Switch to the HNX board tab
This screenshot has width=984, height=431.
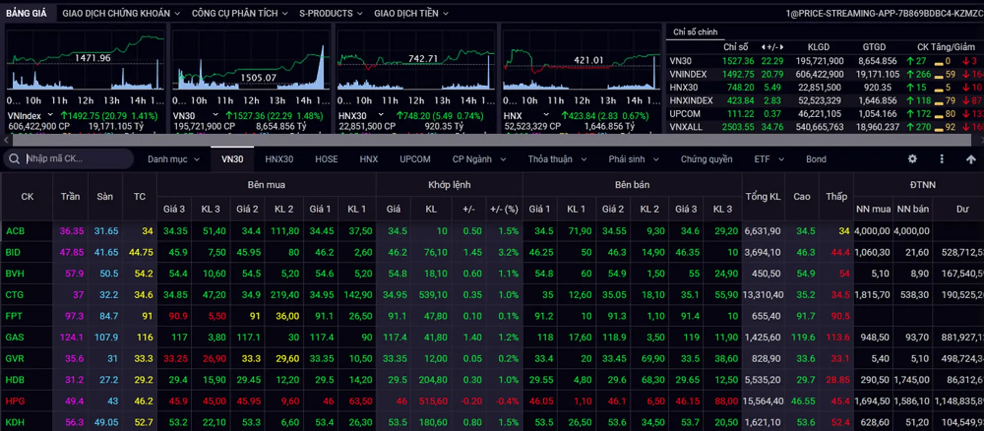point(368,159)
